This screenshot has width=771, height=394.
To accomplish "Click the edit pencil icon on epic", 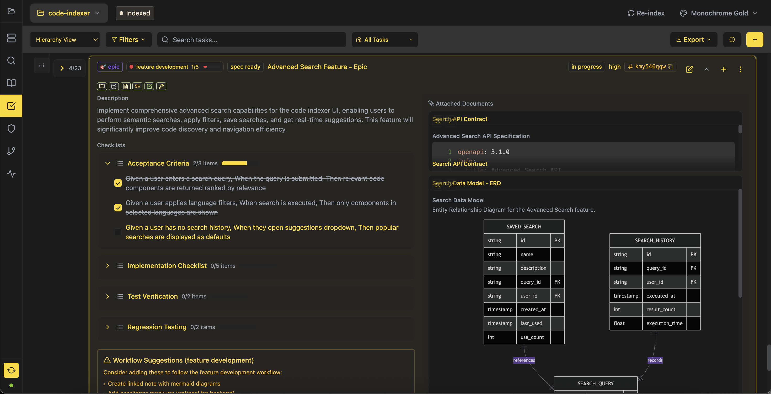I will click(689, 69).
